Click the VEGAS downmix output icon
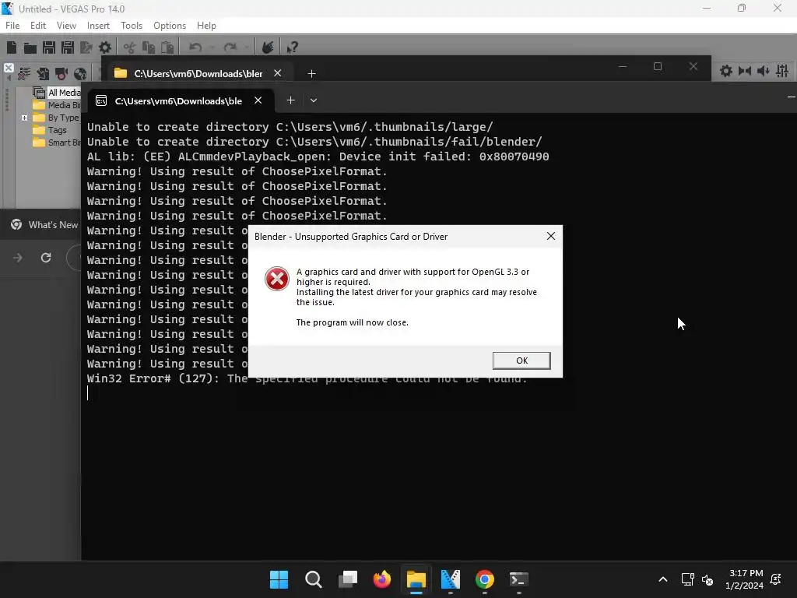 coord(745,71)
